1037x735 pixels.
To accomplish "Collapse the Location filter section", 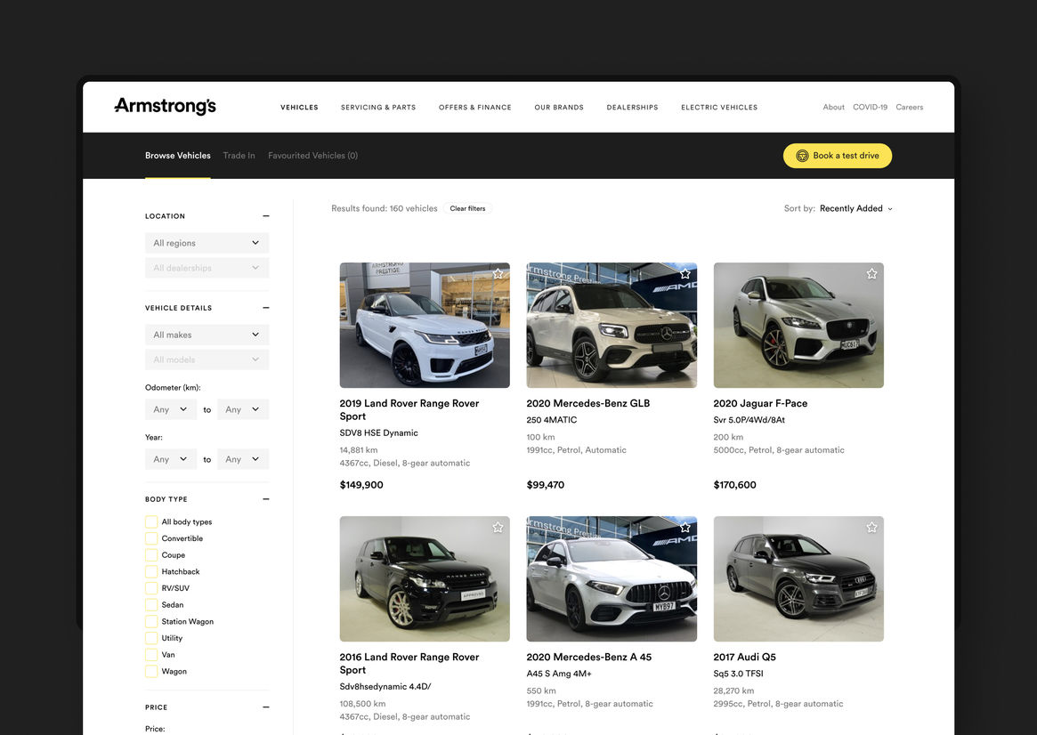I will (265, 216).
